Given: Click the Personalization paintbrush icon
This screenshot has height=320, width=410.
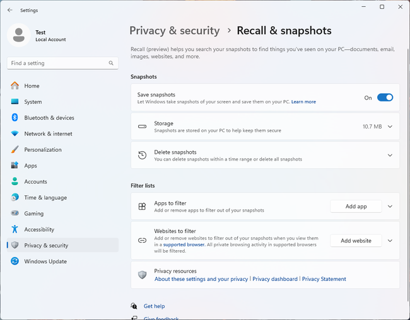Looking at the screenshot, I should (x=15, y=150).
